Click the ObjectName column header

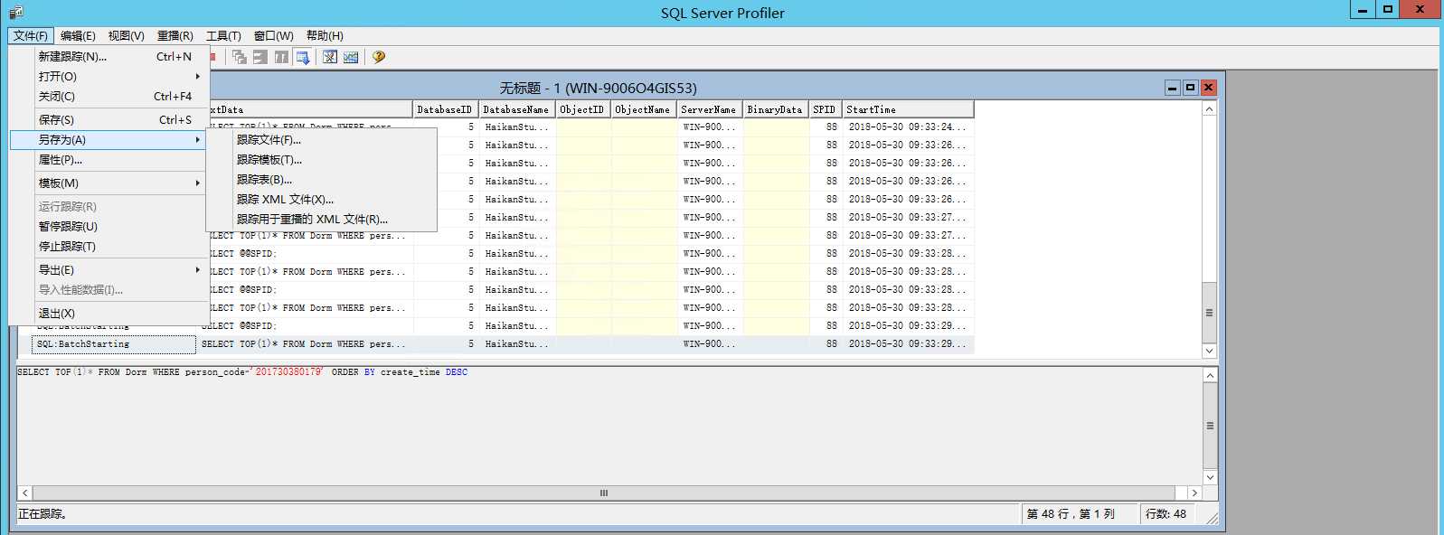click(x=643, y=109)
